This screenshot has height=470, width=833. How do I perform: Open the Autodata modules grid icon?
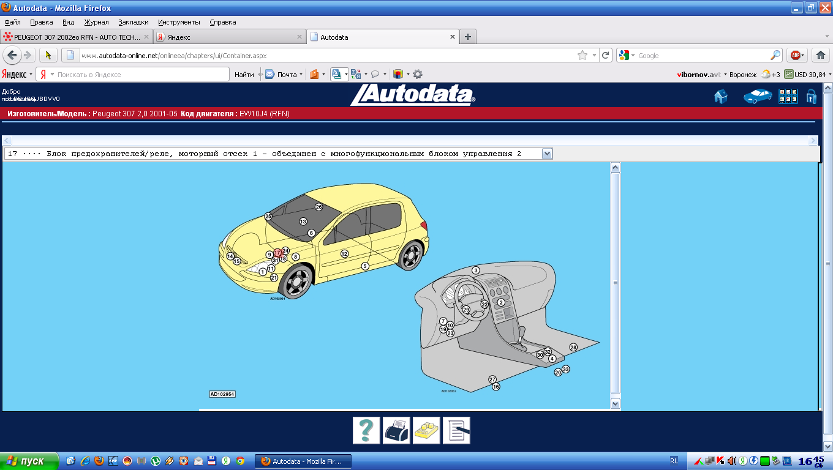788,96
